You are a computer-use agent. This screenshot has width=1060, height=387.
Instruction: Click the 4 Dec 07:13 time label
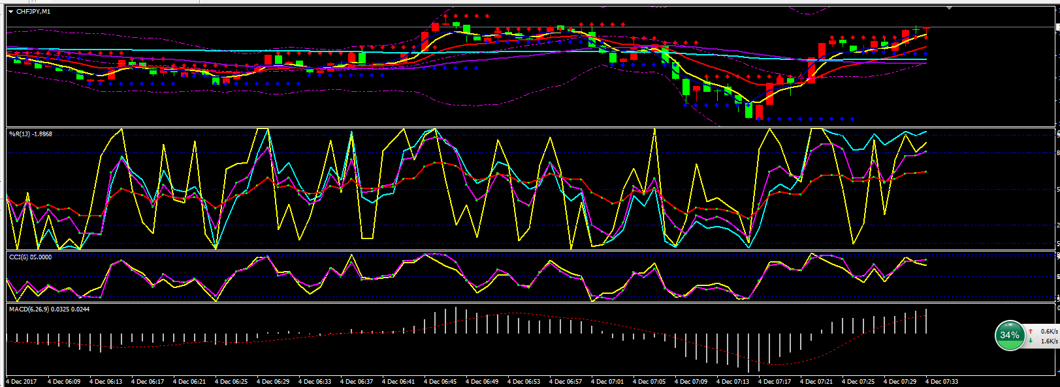[x=733, y=381]
